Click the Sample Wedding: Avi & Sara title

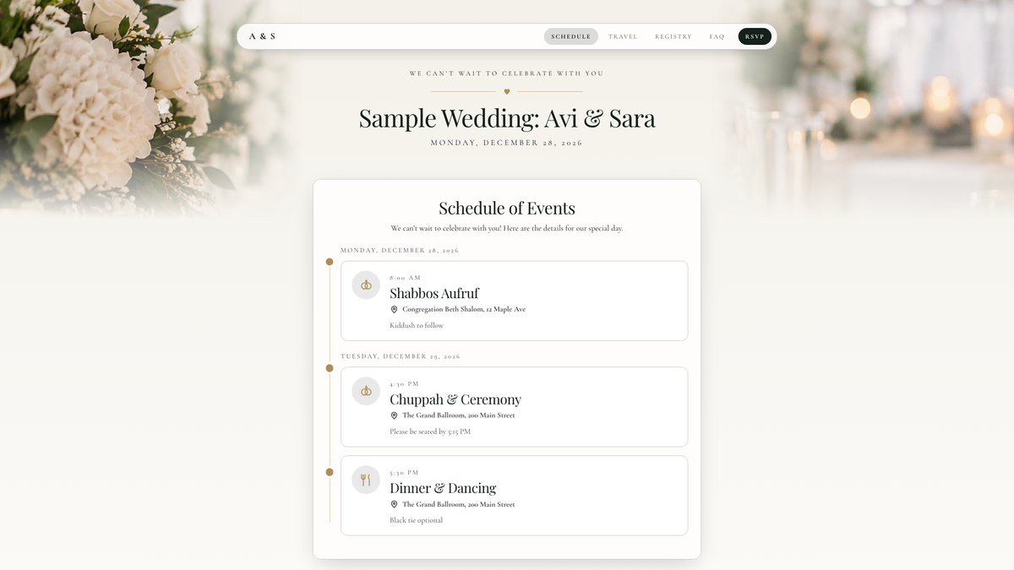(507, 117)
